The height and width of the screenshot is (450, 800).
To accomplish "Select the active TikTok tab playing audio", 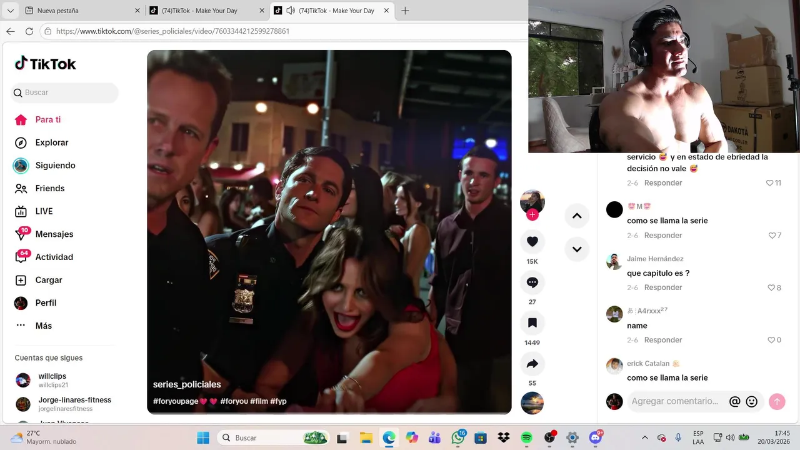I will tap(331, 11).
